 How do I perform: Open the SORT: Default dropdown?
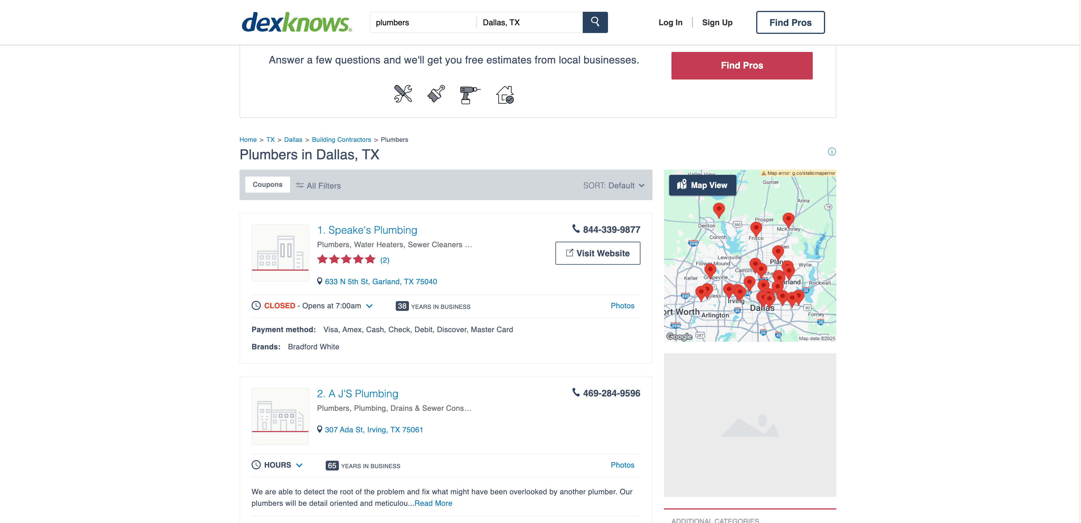coord(613,185)
